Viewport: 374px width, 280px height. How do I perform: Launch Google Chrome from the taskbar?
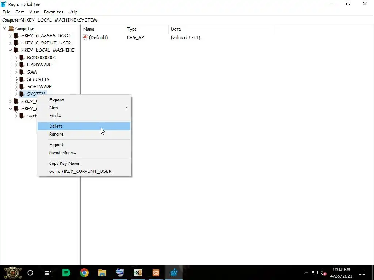coord(84,273)
